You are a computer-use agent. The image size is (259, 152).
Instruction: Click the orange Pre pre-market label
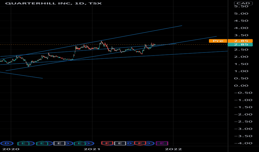point(218,41)
